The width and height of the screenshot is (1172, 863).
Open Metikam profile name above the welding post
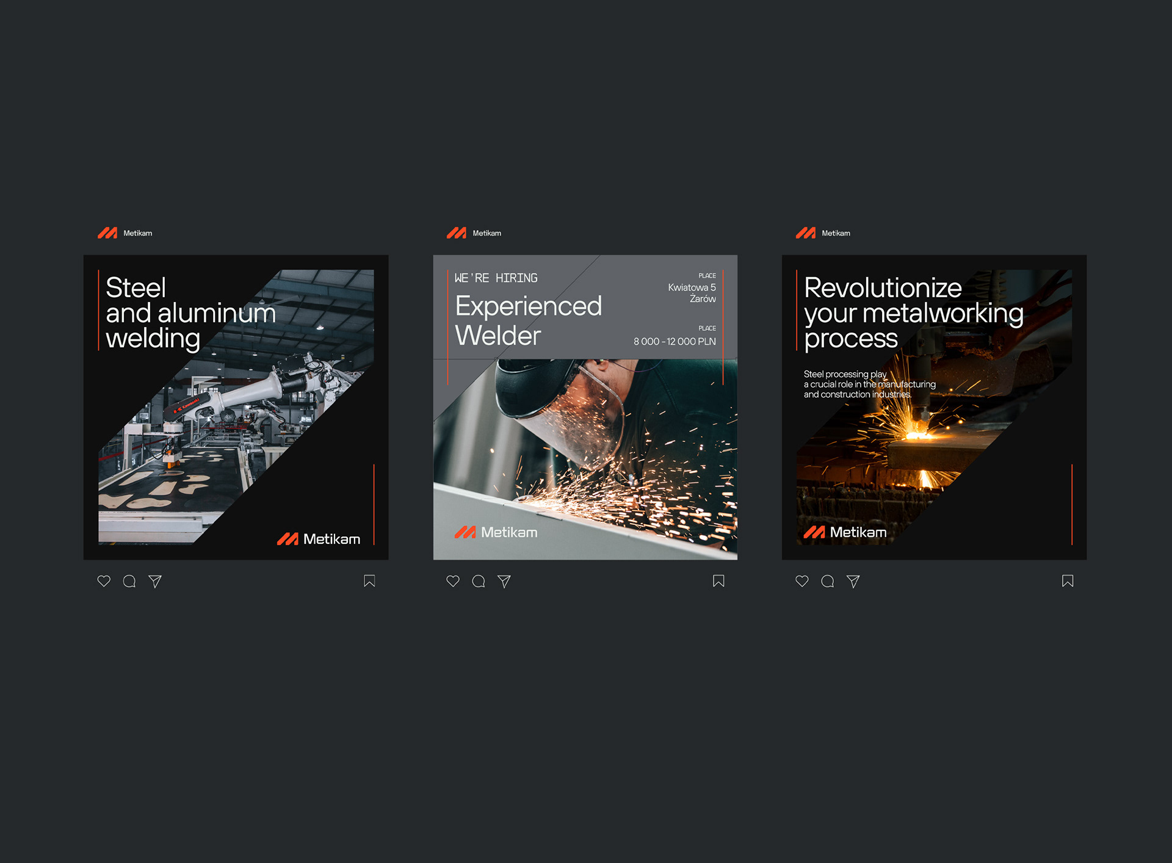(138, 233)
